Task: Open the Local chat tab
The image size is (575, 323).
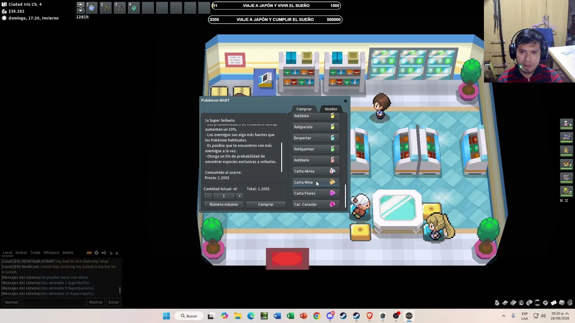Action: (x=8, y=253)
